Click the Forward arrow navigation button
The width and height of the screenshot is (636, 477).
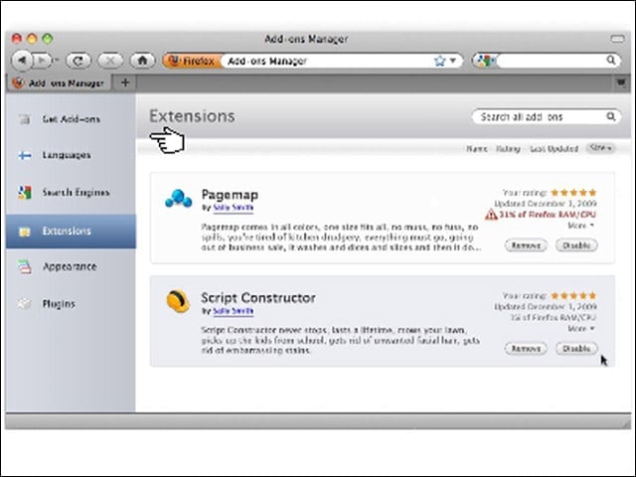(42, 61)
